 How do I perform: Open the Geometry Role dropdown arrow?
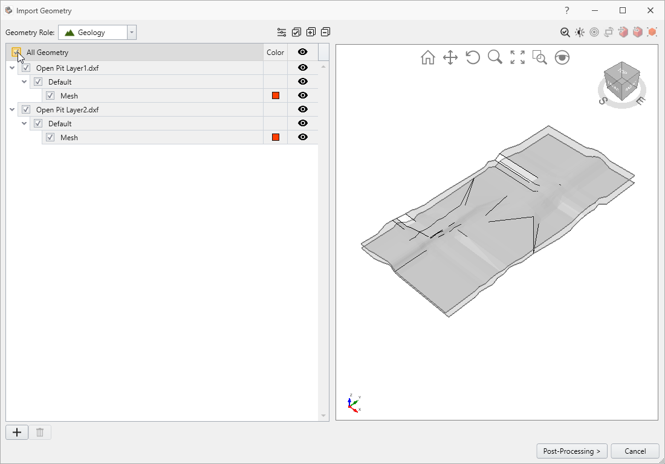(x=131, y=33)
